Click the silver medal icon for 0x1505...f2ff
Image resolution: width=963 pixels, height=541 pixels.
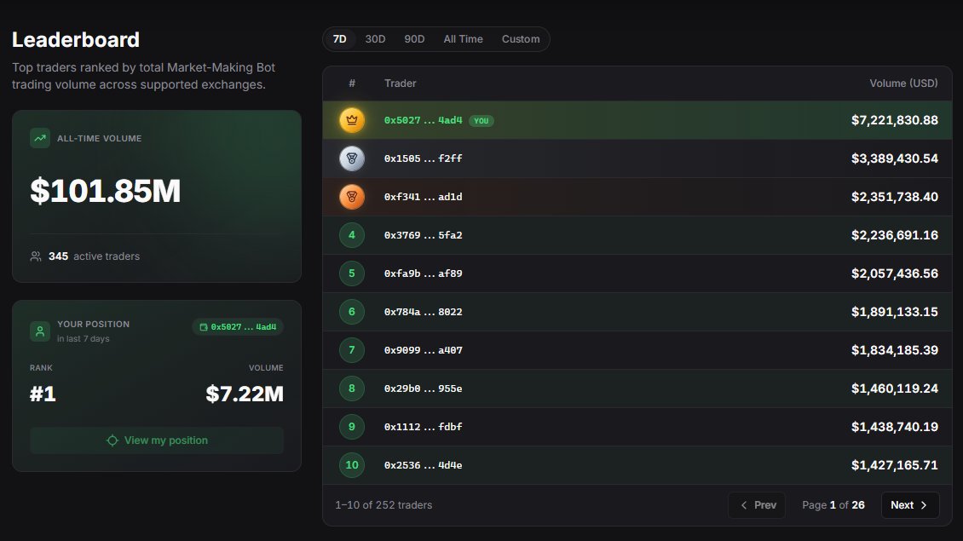point(352,158)
